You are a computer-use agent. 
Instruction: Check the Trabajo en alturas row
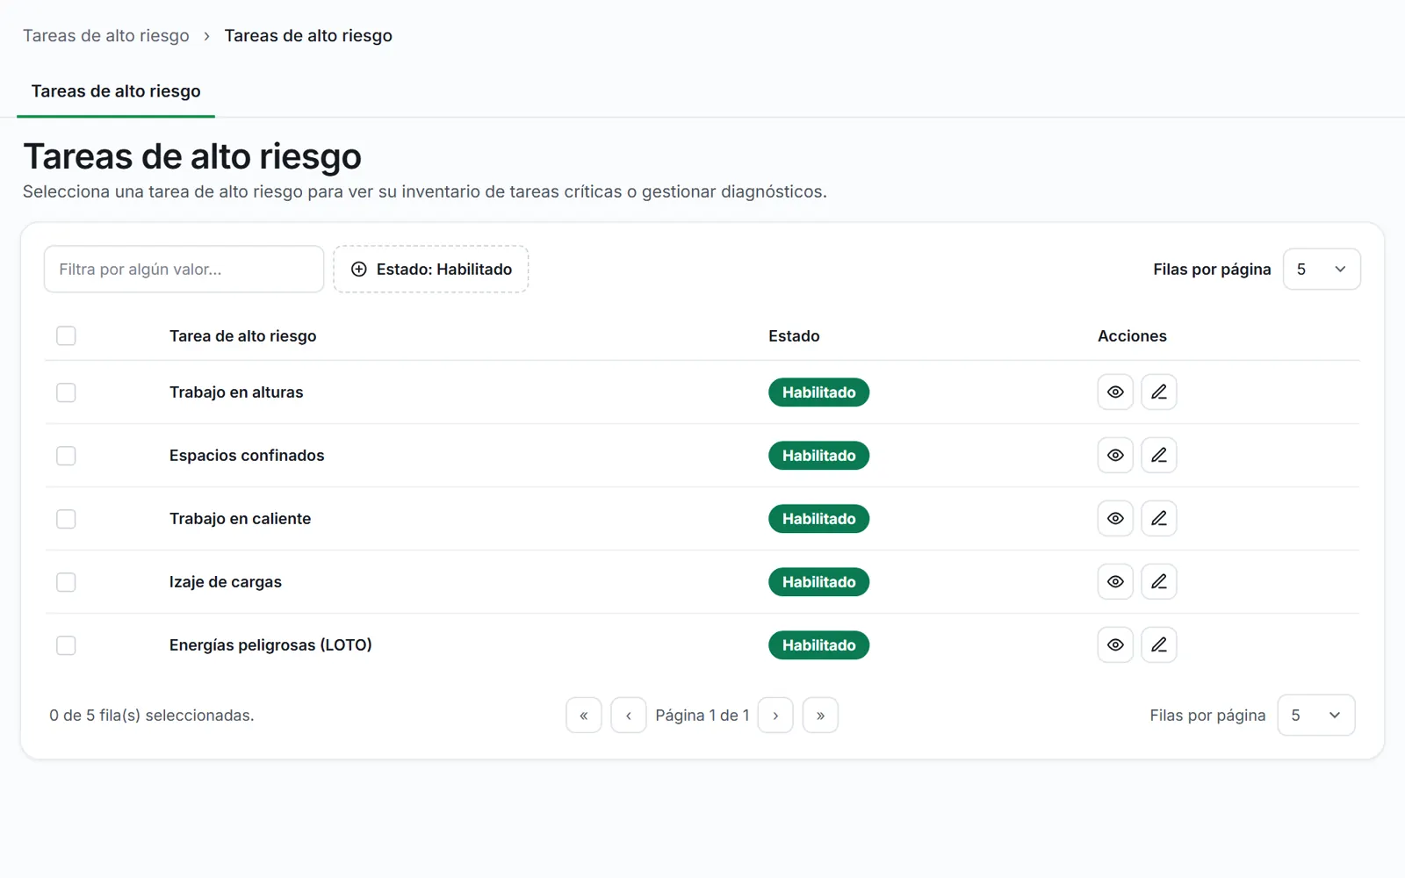[x=66, y=392]
